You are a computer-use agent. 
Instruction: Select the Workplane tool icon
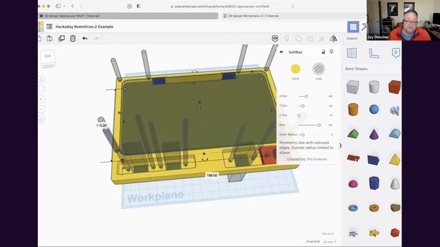coord(351,53)
